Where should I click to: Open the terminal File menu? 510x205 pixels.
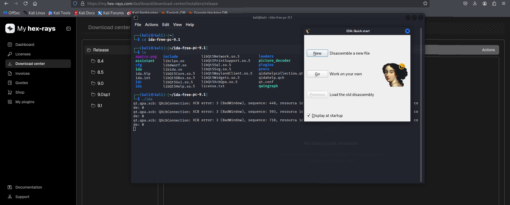(x=138, y=25)
